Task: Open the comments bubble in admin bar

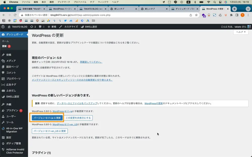Action: (x=42, y=27)
